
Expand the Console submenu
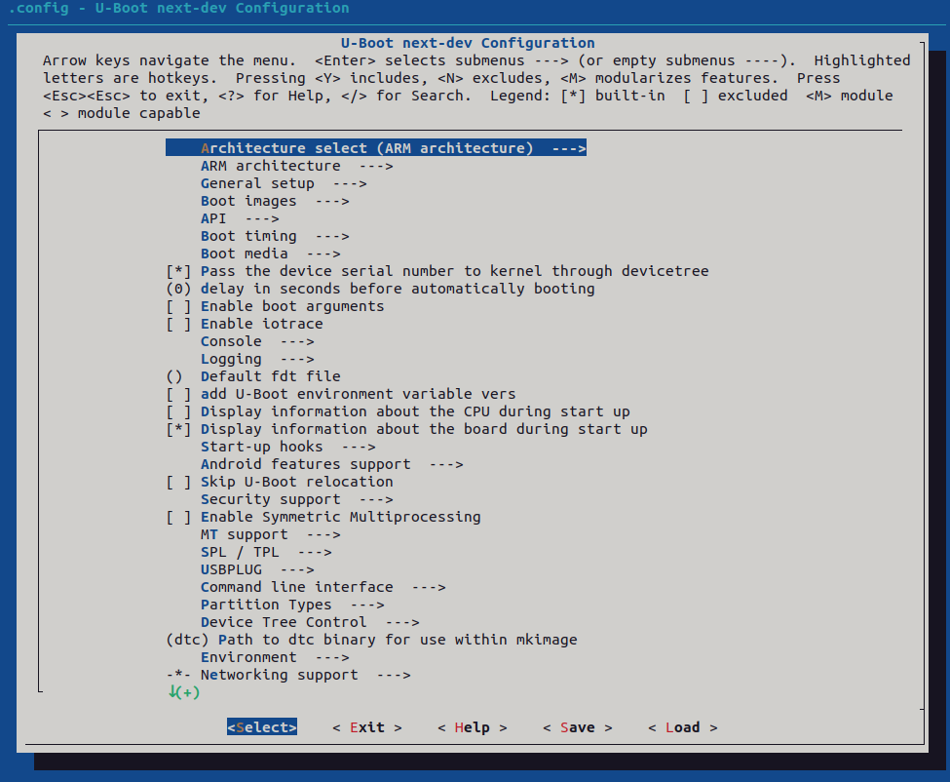pos(257,341)
